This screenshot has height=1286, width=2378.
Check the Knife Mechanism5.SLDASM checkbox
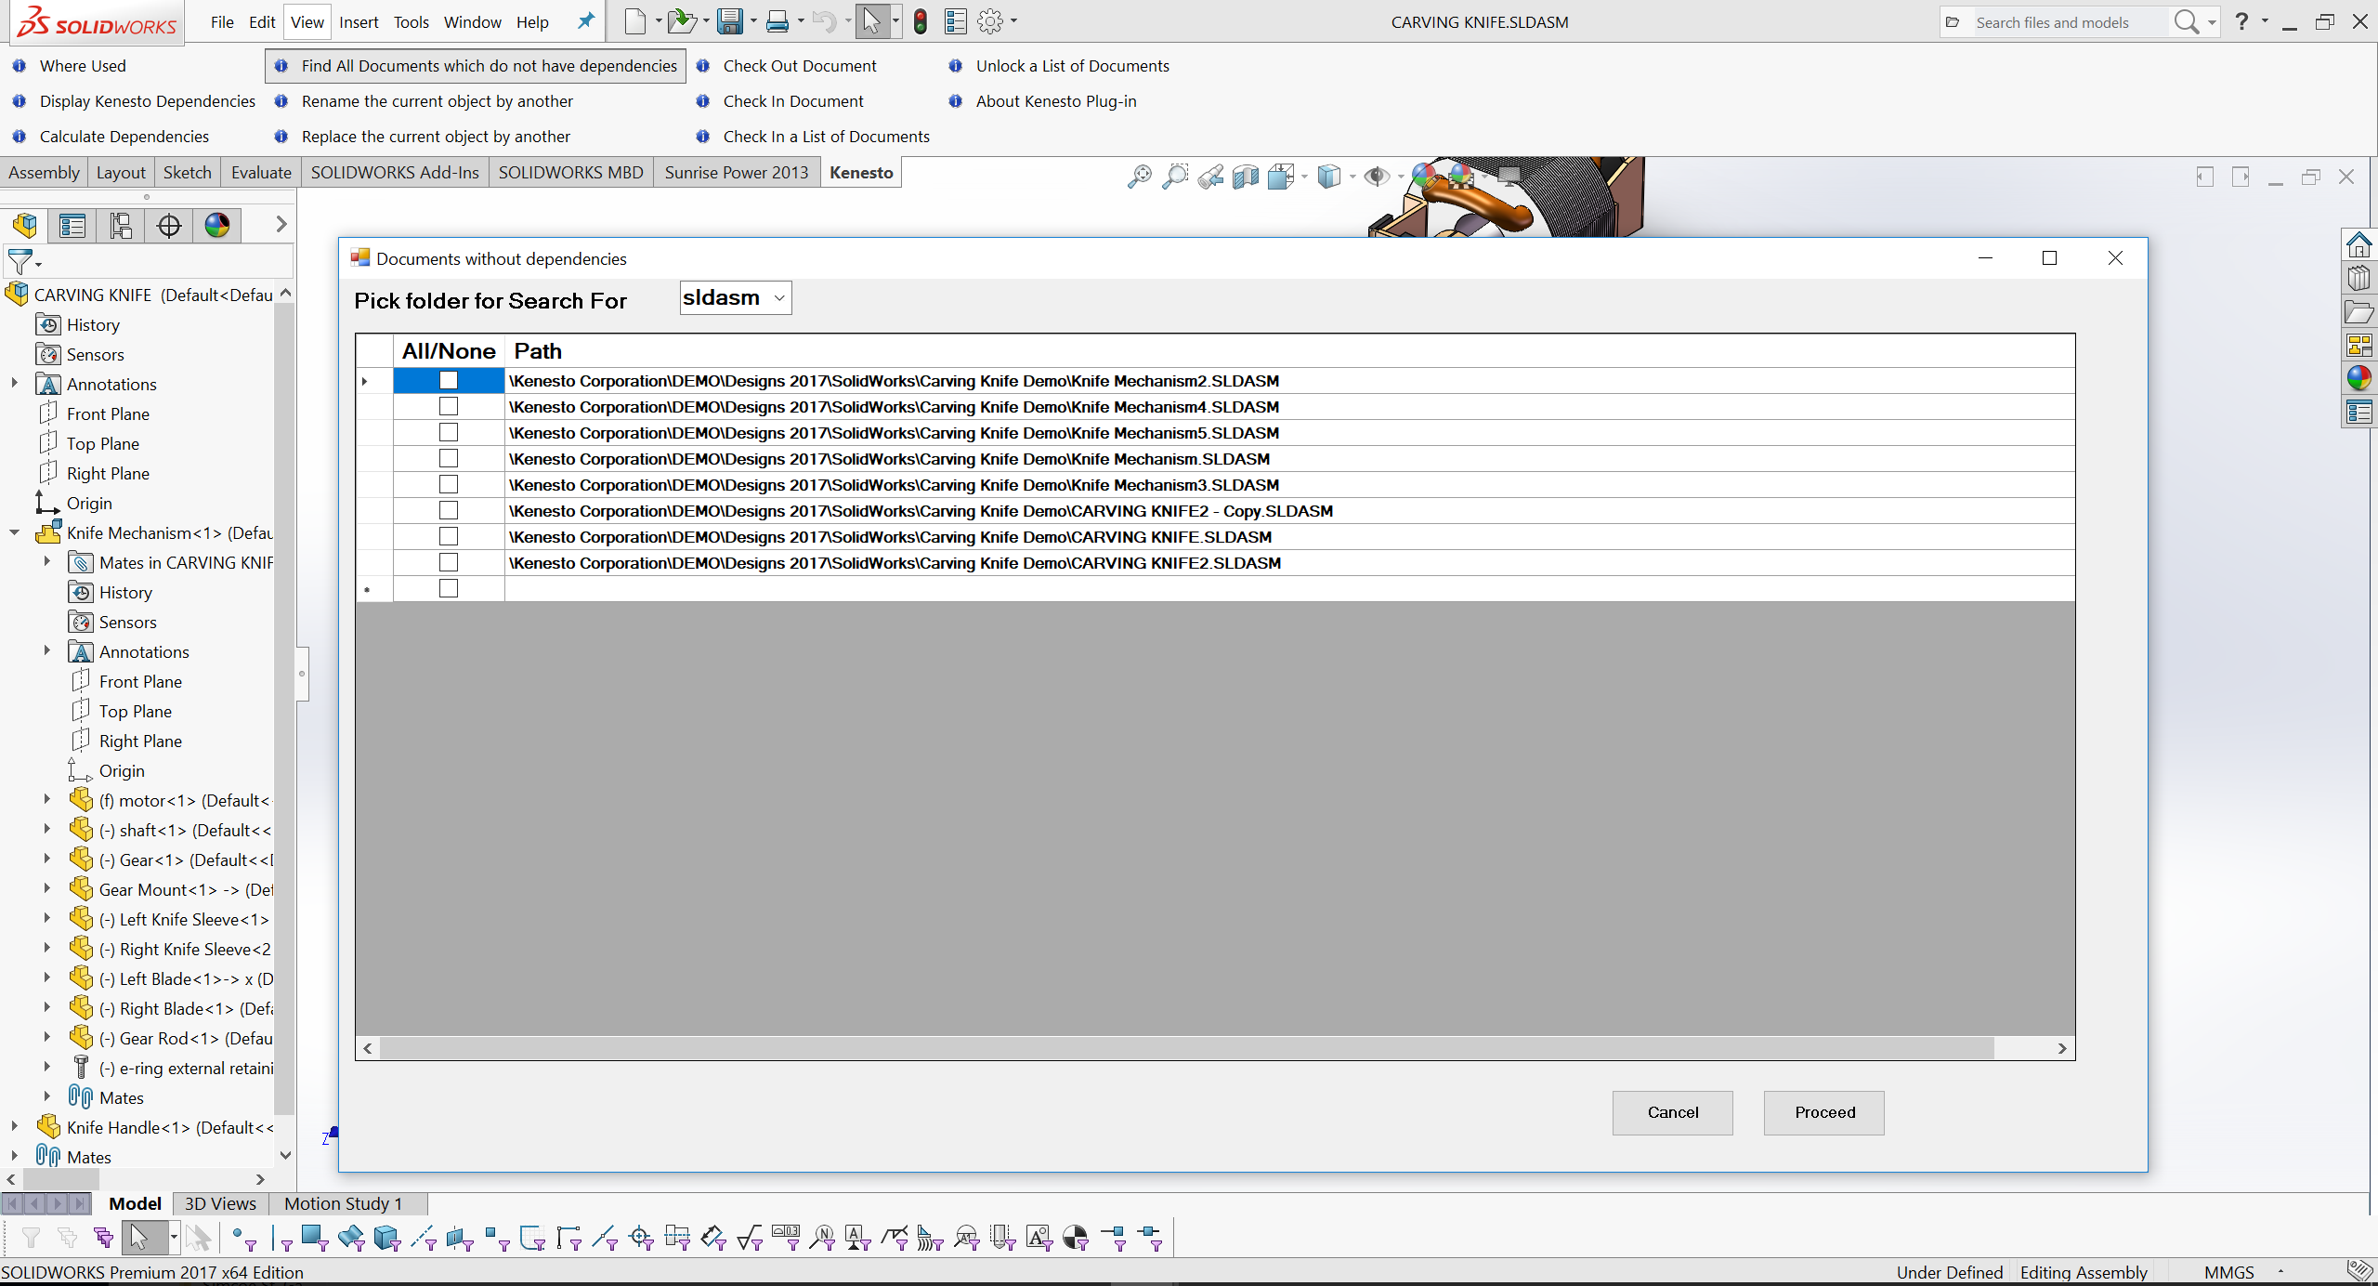449,432
